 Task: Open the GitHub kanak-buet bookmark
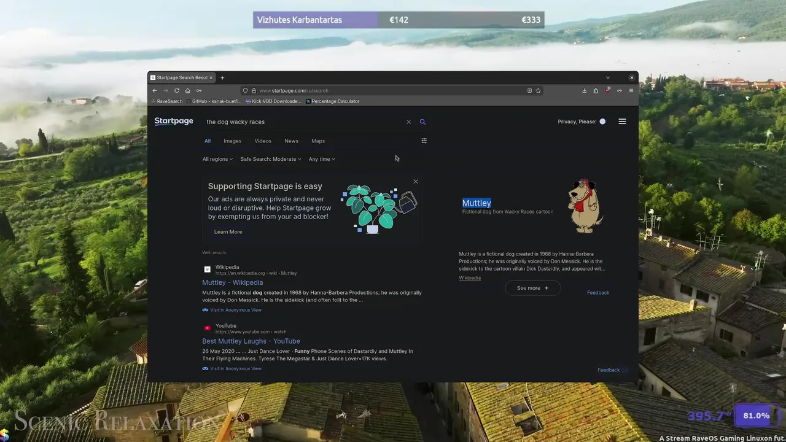tap(213, 101)
